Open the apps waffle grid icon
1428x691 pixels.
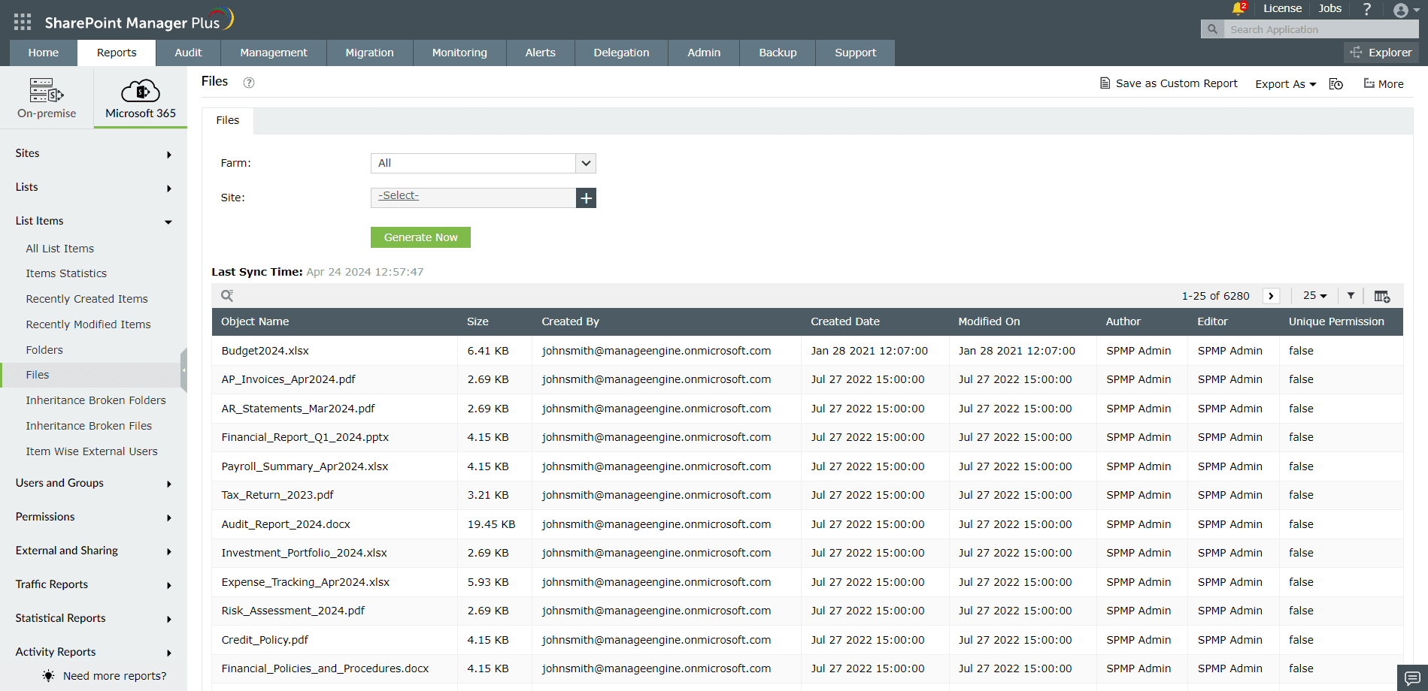(22, 20)
